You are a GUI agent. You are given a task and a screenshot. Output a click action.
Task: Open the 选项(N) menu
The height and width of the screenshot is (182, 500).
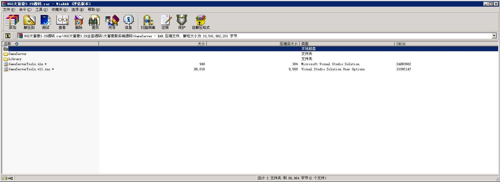[x=78, y=10]
